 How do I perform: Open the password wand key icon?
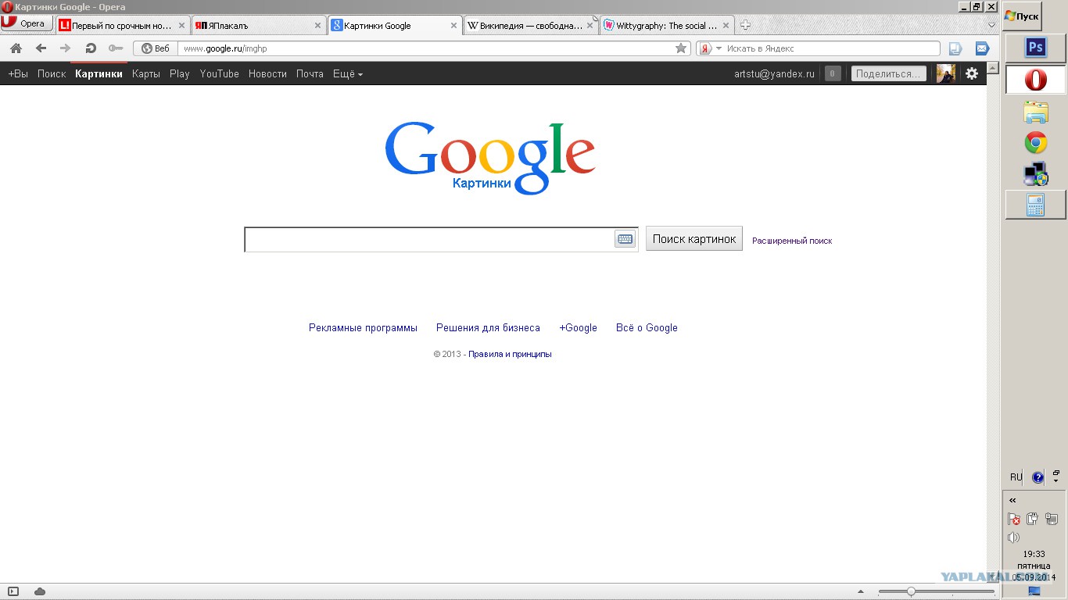[116, 48]
